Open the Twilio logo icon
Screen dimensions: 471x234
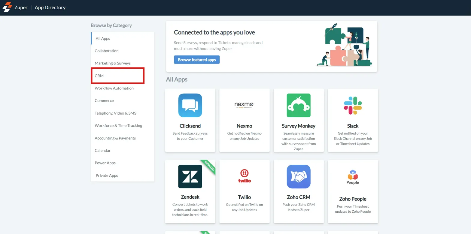pyautogui.click(x=244, y=176)
